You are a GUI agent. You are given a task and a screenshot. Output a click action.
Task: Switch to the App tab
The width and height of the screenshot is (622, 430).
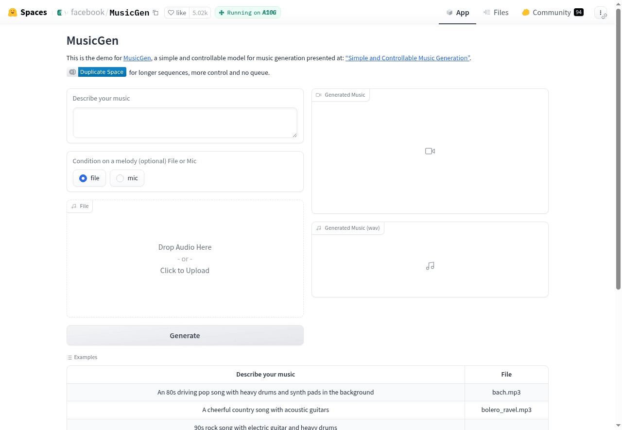point(457,13)
